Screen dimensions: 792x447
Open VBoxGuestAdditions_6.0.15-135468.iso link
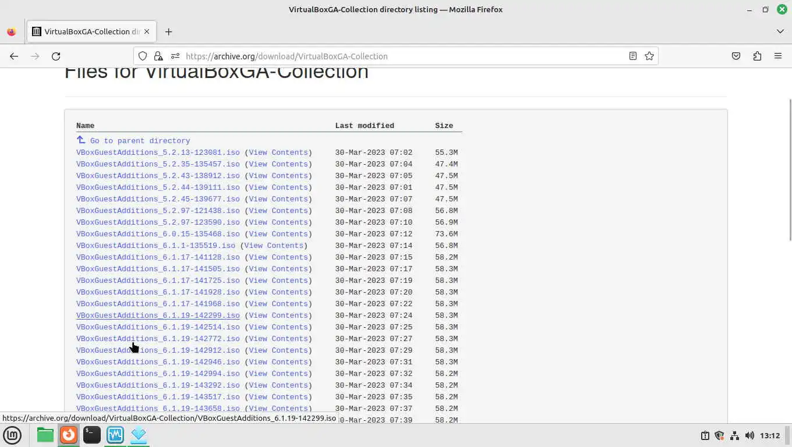tap(158, 234)
